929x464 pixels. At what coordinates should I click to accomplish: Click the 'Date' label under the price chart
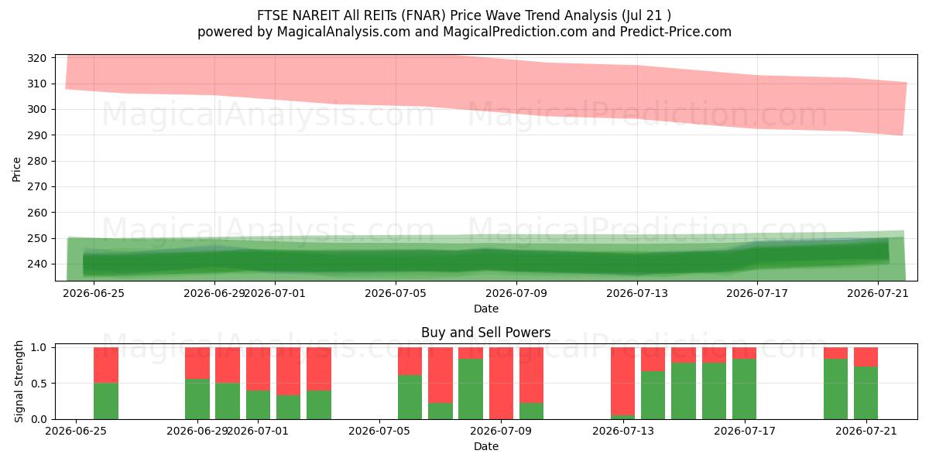[x=486, y=309]
